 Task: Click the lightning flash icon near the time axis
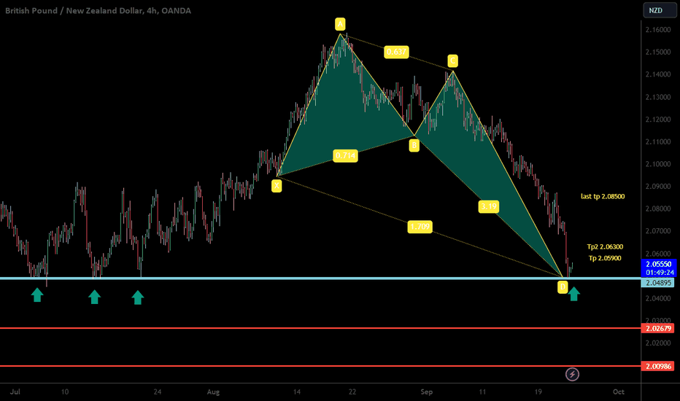point(572,374)
